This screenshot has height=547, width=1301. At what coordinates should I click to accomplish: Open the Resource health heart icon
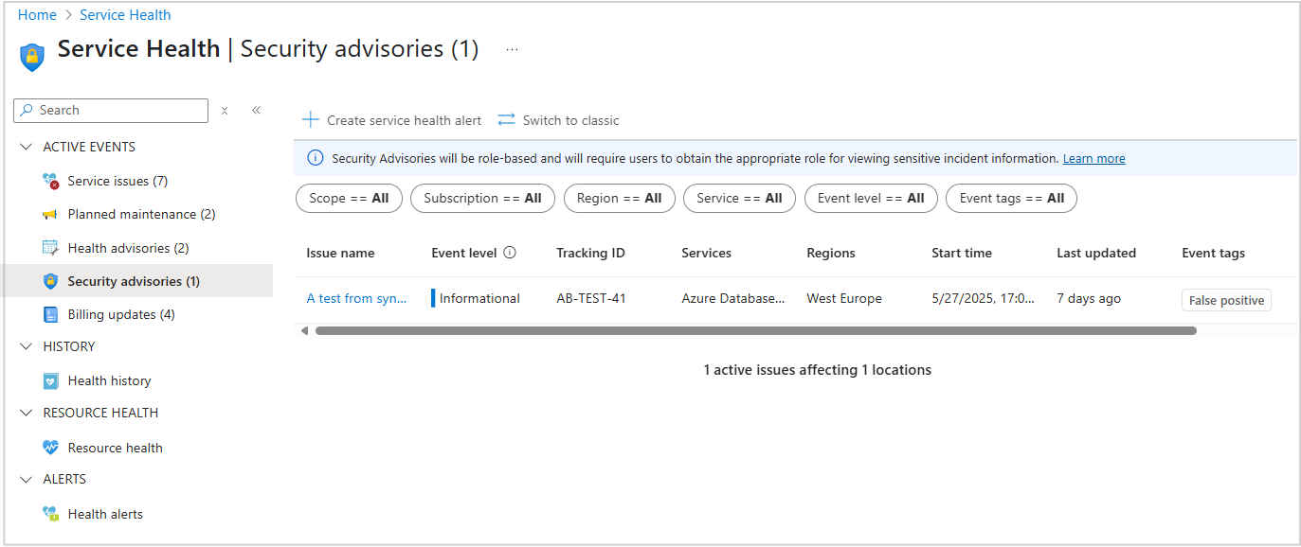(51, 448)
